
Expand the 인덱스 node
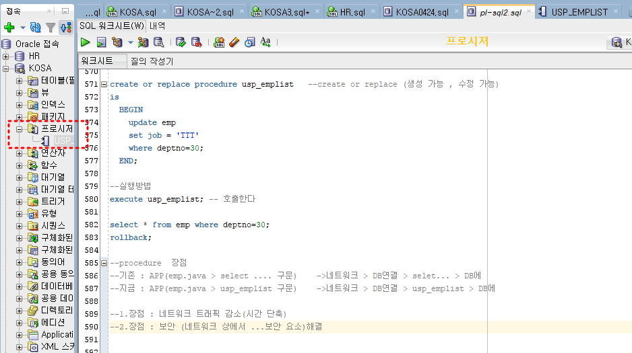coord(19,105)
